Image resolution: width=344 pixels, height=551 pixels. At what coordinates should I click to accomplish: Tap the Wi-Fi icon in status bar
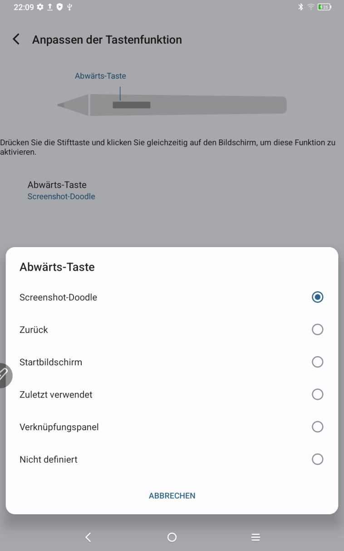312,7
